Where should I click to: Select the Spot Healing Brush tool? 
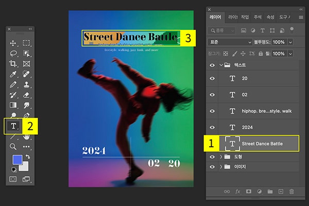click(x=26, y=74)
